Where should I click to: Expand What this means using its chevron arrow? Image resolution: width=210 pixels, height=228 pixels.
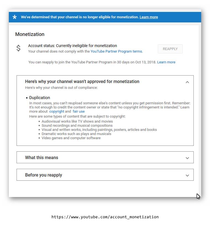[187, 158]
